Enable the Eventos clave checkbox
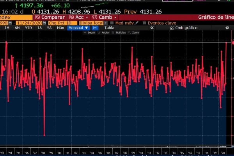The height and width of the screenshot is (156, 234). [x=144, y=23]
